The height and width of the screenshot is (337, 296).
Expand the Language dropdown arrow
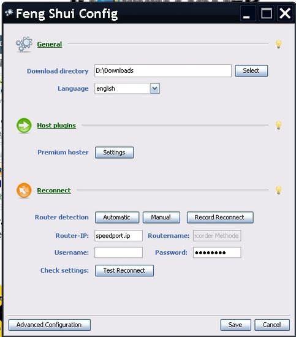click(x=155, y=89)
